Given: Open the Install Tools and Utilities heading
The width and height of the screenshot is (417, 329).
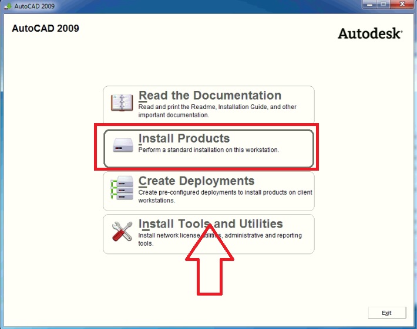Looking at the screenshot, I should tap(210, 224).
